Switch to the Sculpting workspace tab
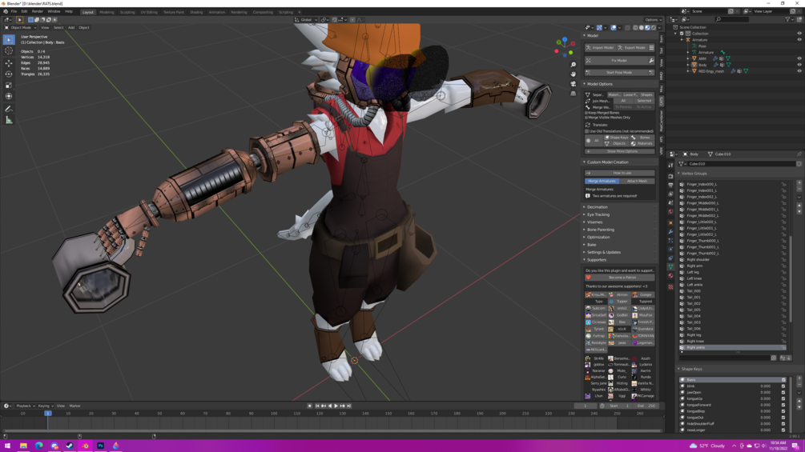This screenshot has width=805, height=452. pos(127,12)
